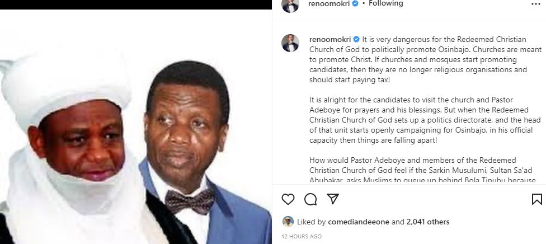Click the white background of the post photo
This screenshot has height=244, width=546.
(235, 50)
